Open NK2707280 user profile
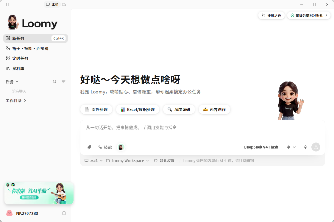 click(x=27, y=213)
